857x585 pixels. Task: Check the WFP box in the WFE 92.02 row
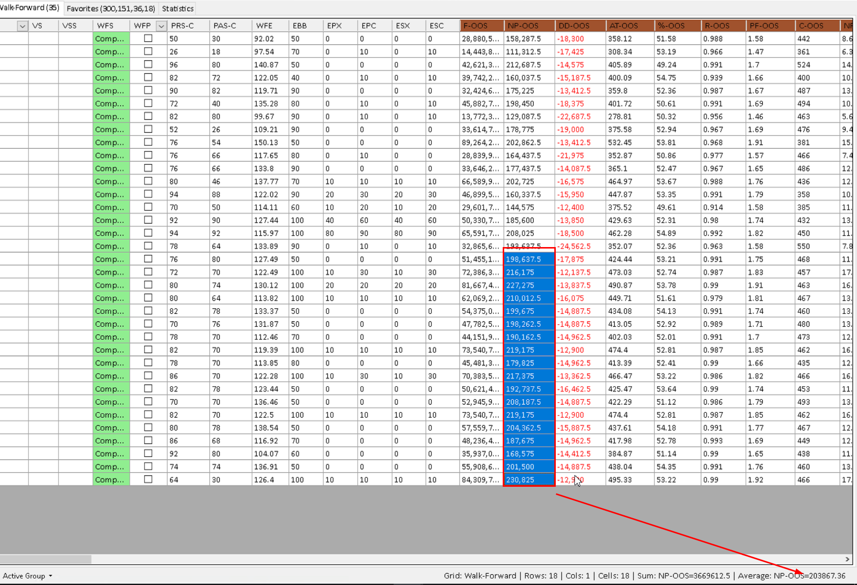click(148, 38)
